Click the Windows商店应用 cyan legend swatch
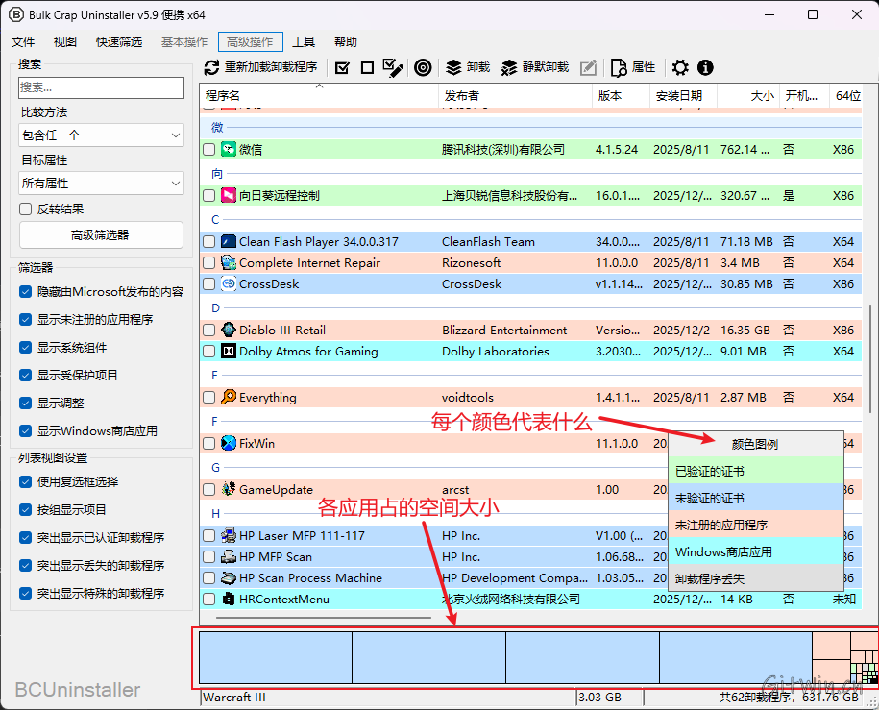The image size is (879, 710). 756,551
